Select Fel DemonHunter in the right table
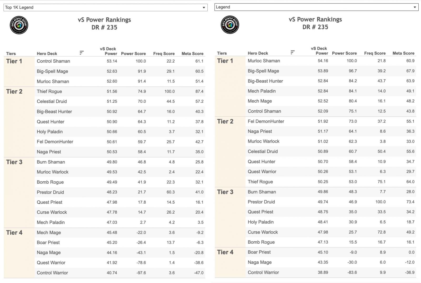This screenshot has width=421, height=283. click(331, 121)
